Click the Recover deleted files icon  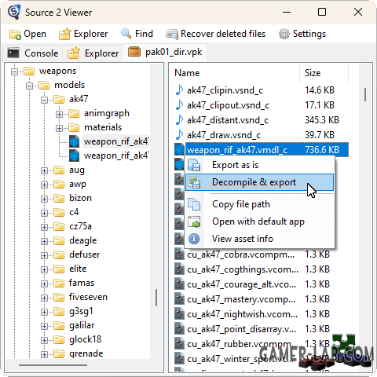pos(172,35)
